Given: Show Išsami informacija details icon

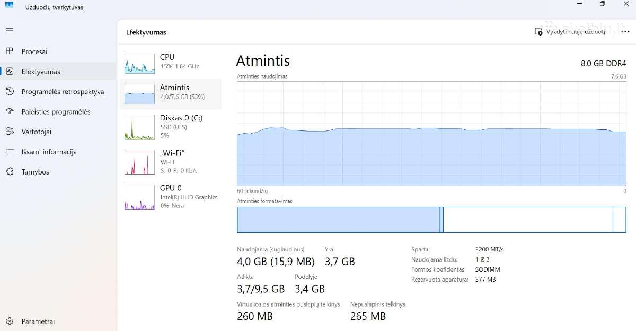Looking at the screenshot, I should click(10, 152).
